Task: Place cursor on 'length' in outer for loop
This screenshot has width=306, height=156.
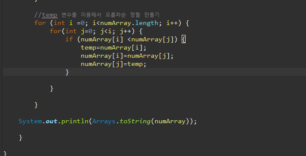Action: pos(147,23)
